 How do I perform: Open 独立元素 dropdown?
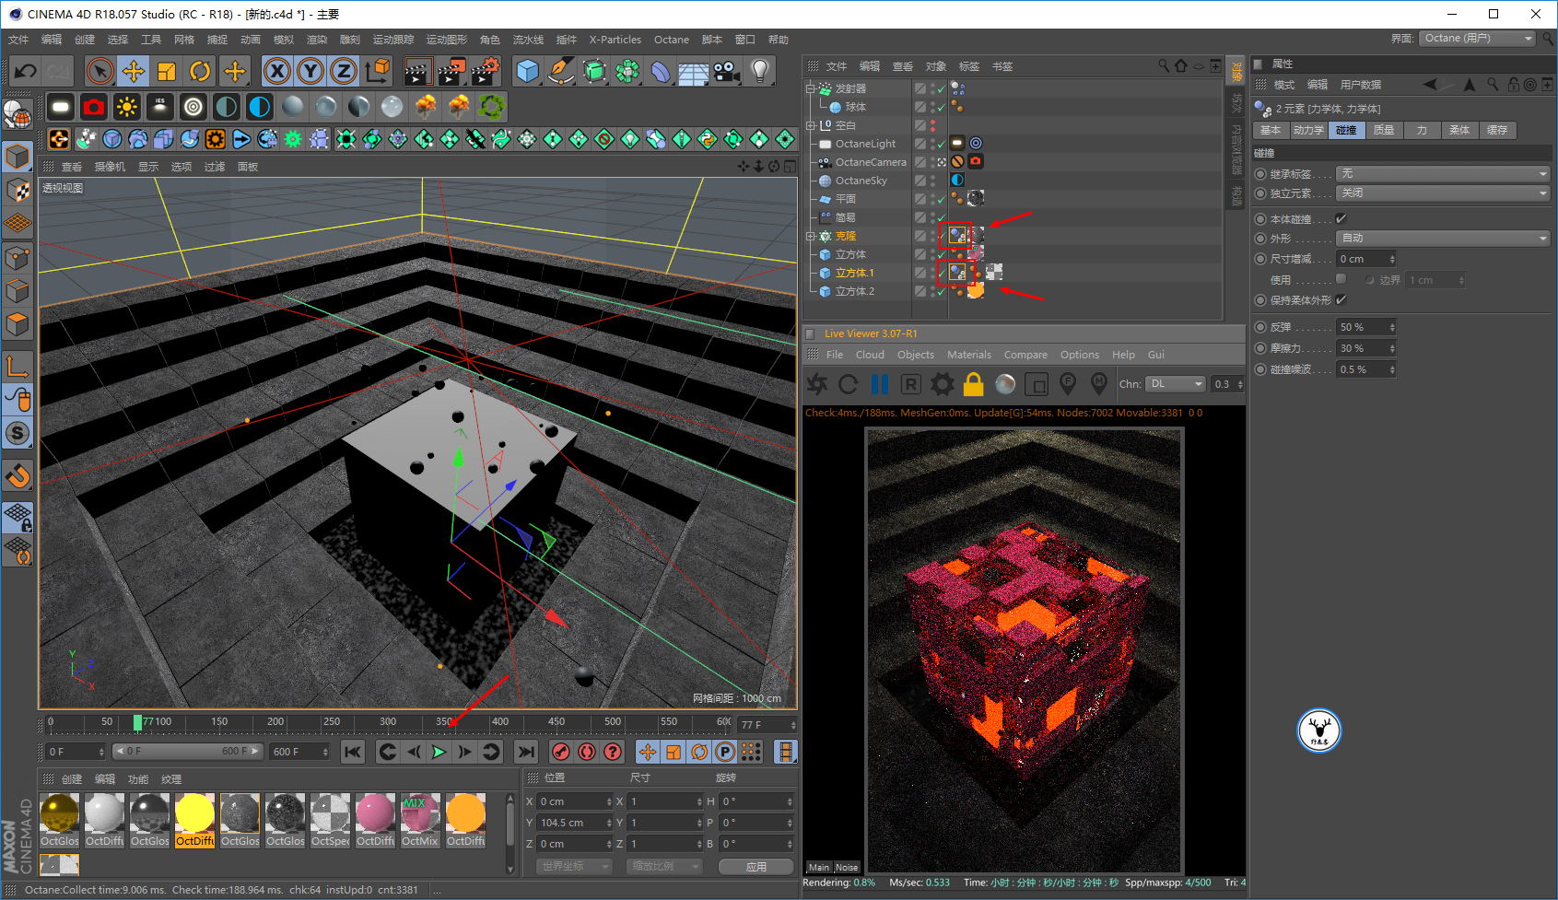(x=1444, y=193)
